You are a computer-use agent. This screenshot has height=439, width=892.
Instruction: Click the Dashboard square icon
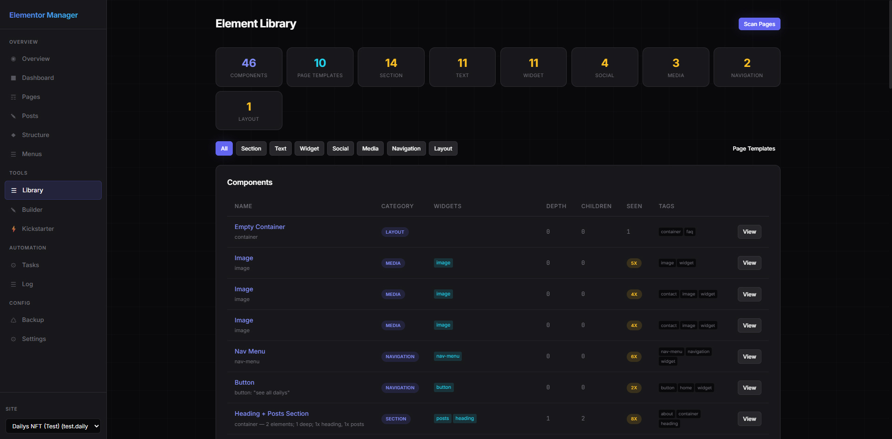click(x=13, y=78)
